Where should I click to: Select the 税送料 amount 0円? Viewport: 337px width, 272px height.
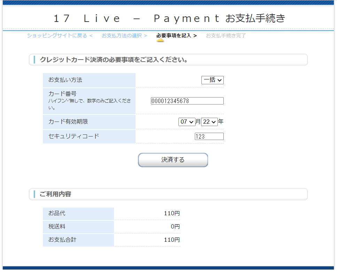[x=175, y=227]
